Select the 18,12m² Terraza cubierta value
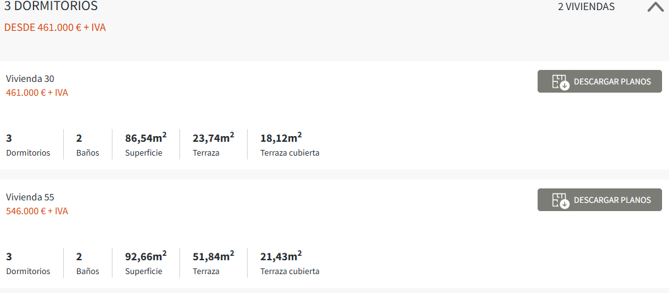 280,138
